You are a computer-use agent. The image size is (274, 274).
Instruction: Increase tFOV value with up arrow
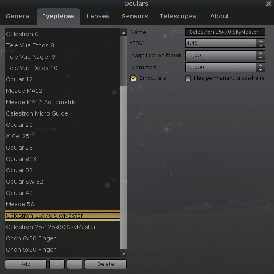click(261, 41)
